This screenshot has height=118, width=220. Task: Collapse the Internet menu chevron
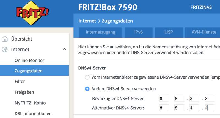point(65,50)
